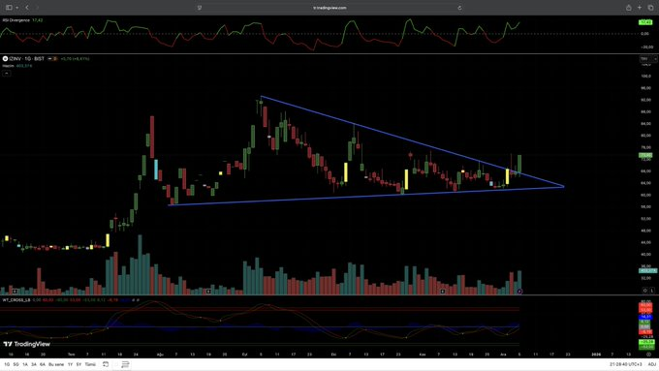659x371 pixels.
Task: Click the TradingView logo
Action: pyautogui.click(x=26, y=344)
